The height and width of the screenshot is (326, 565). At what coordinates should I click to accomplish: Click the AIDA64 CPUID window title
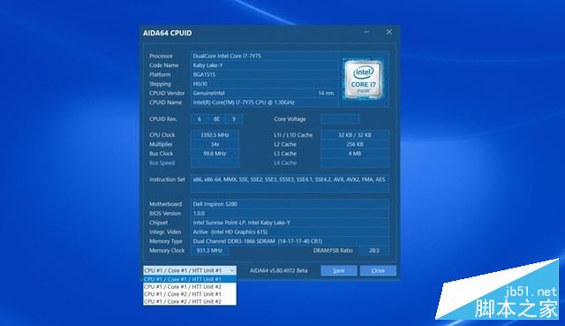(167, 33)
